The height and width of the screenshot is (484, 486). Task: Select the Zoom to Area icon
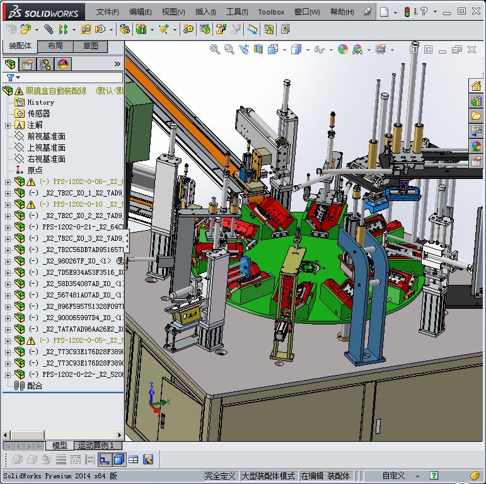(229, 49)
